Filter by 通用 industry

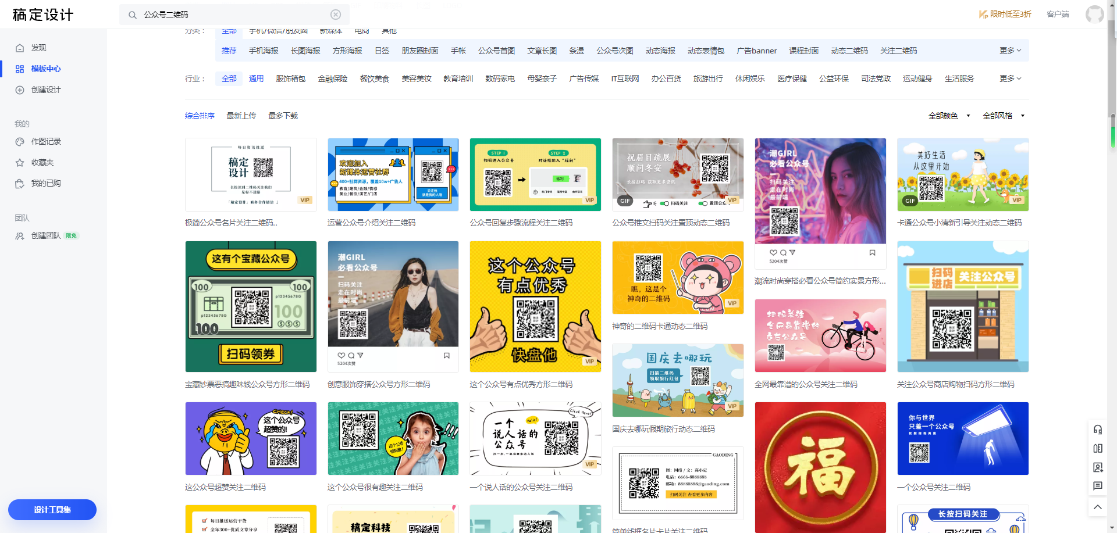257,78
